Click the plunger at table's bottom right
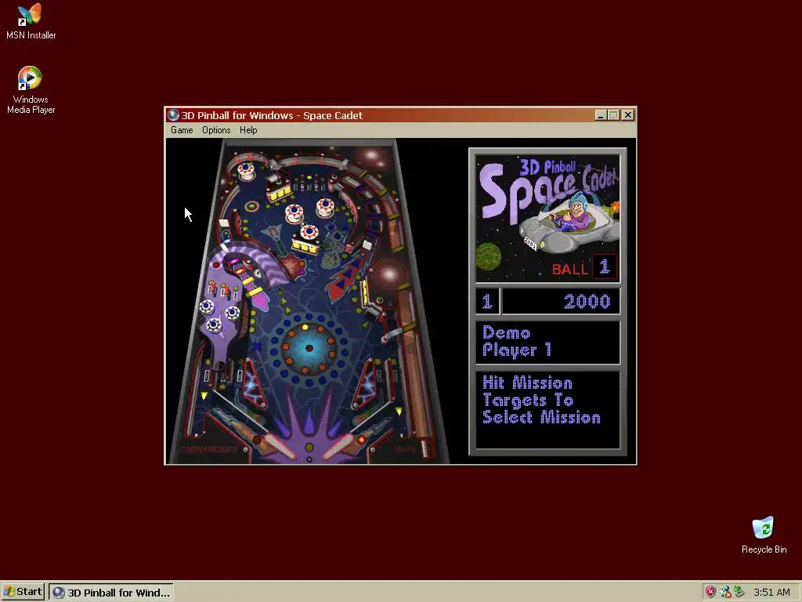This screenshot has width=802, height=602. point(424,448)
